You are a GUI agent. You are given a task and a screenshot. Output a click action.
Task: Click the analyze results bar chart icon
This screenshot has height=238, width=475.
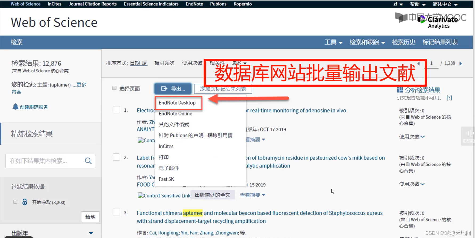click(x=400, y=90)
